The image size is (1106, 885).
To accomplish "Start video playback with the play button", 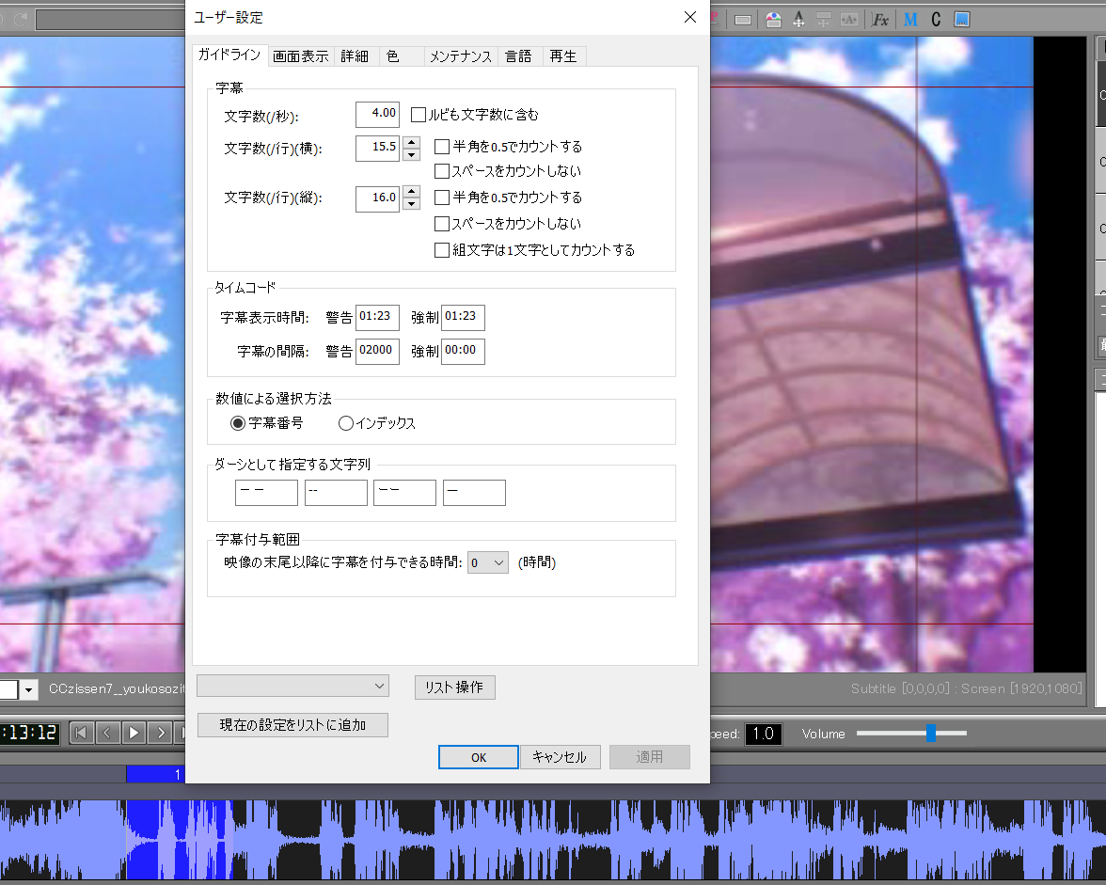I will coord(134,733).
